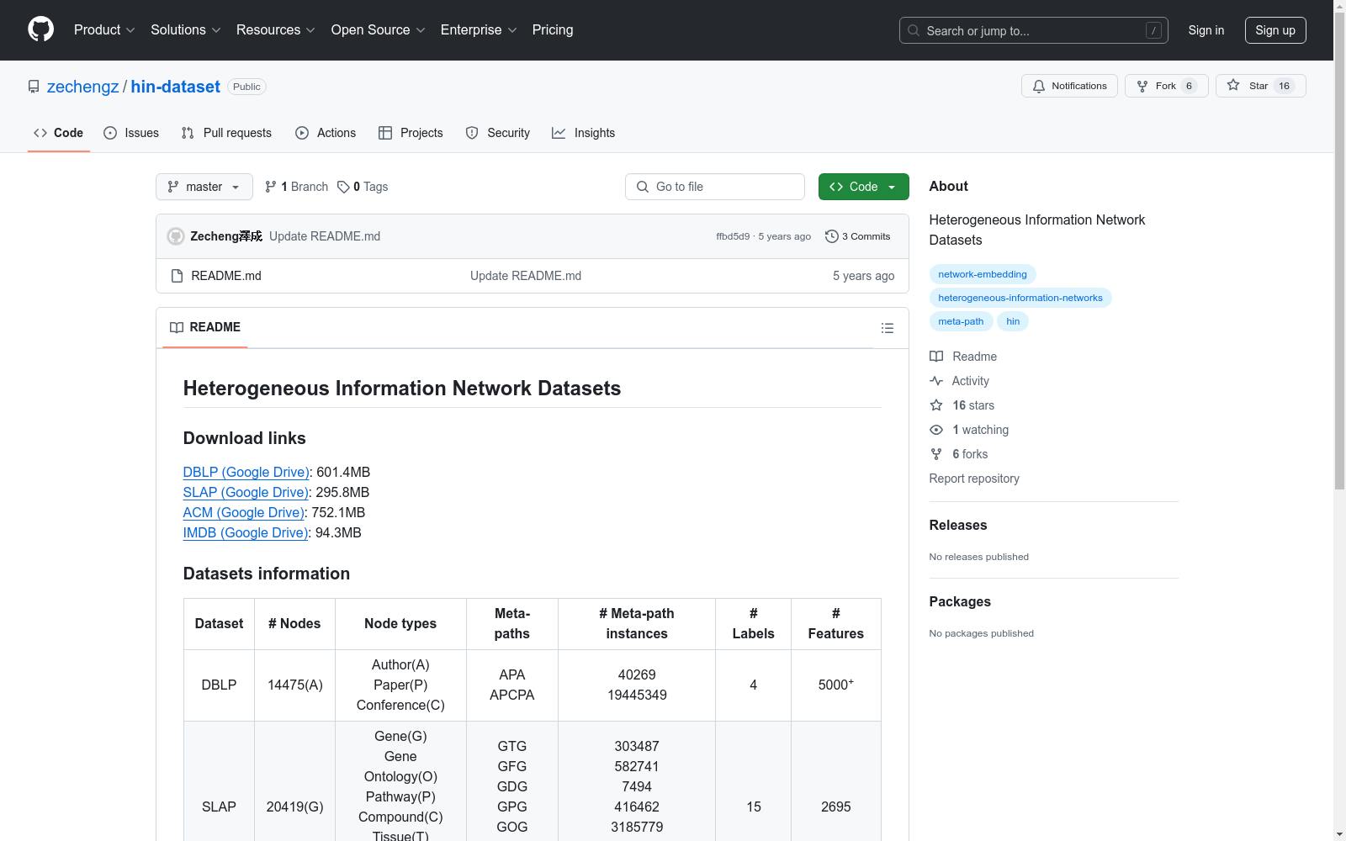
Task: Click the heterogeneous-information-networks topic tag
Action: (x=1020, y=298)
